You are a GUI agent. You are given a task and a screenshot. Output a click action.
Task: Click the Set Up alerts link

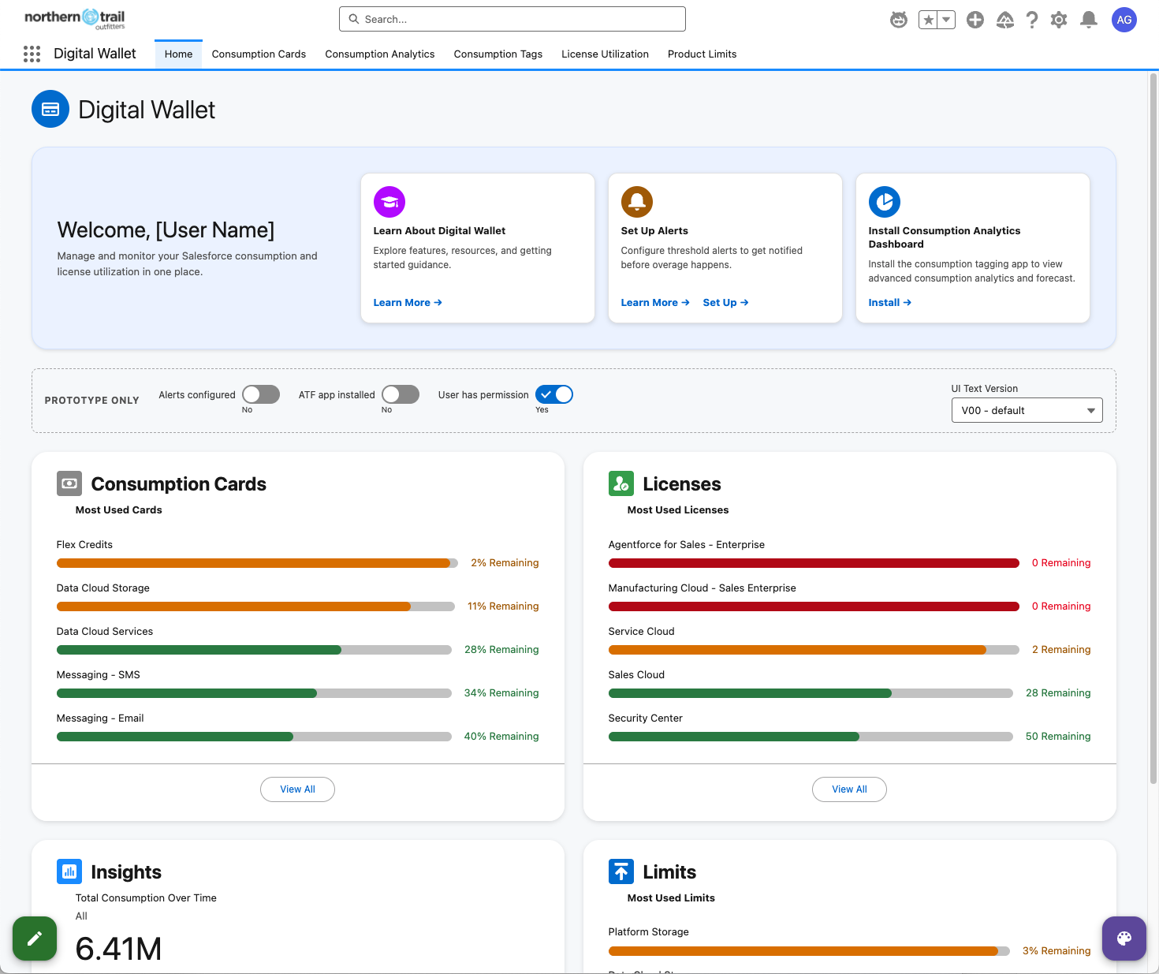[725, 302]
